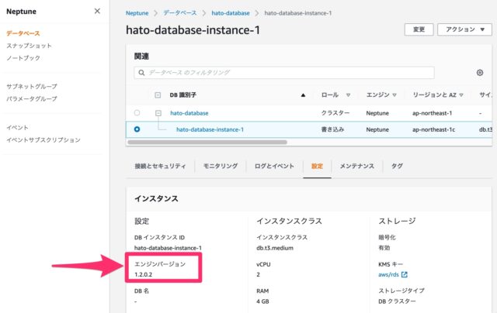Viewport: 497px width, 313px height.
Task: Open パラメータグループ in the sidebar
Action: click(x=32, y=98)
